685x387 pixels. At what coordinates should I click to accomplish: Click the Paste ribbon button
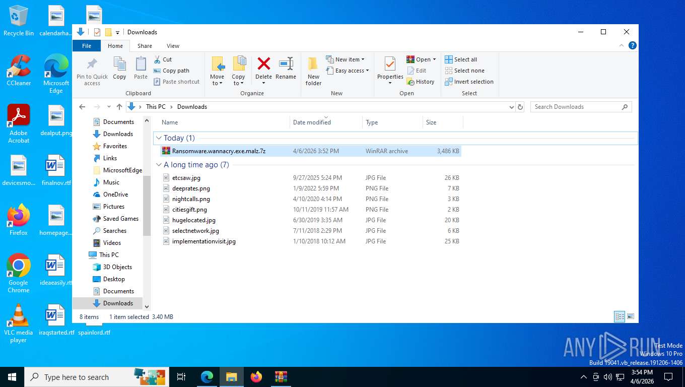[x=141, y=69]
